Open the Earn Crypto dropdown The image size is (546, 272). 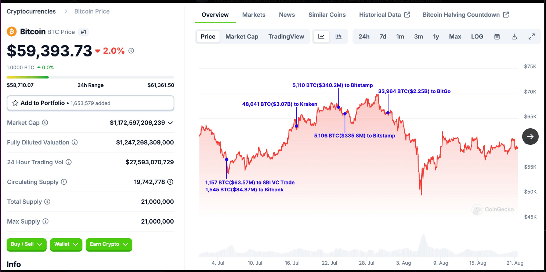pyautogui.click(x=109, y=245)
